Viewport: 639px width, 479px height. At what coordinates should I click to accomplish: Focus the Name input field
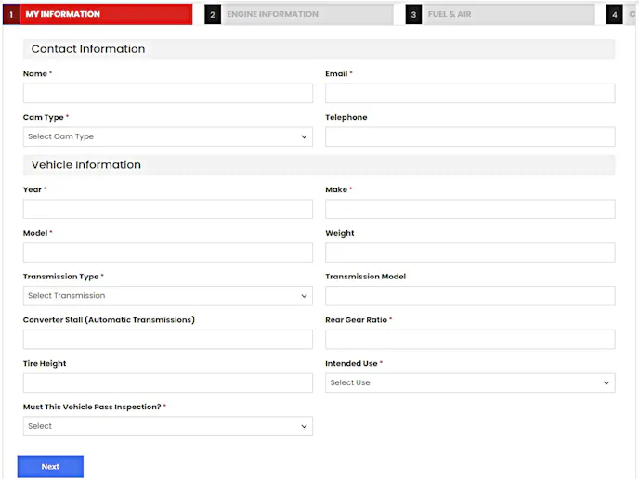[x=168, y=93]
